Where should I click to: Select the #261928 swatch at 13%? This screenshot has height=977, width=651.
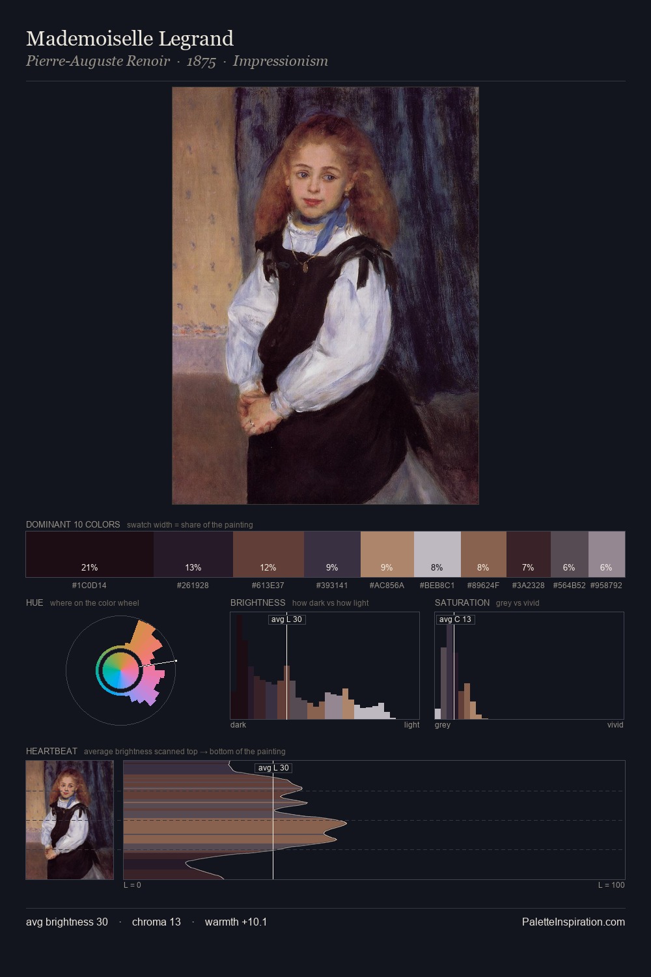193,554
